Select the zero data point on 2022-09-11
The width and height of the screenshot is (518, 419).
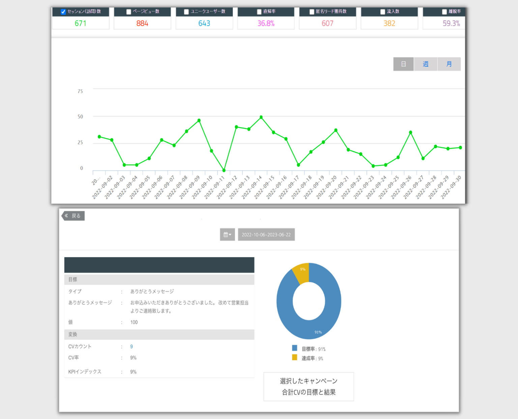pos(224,170)
